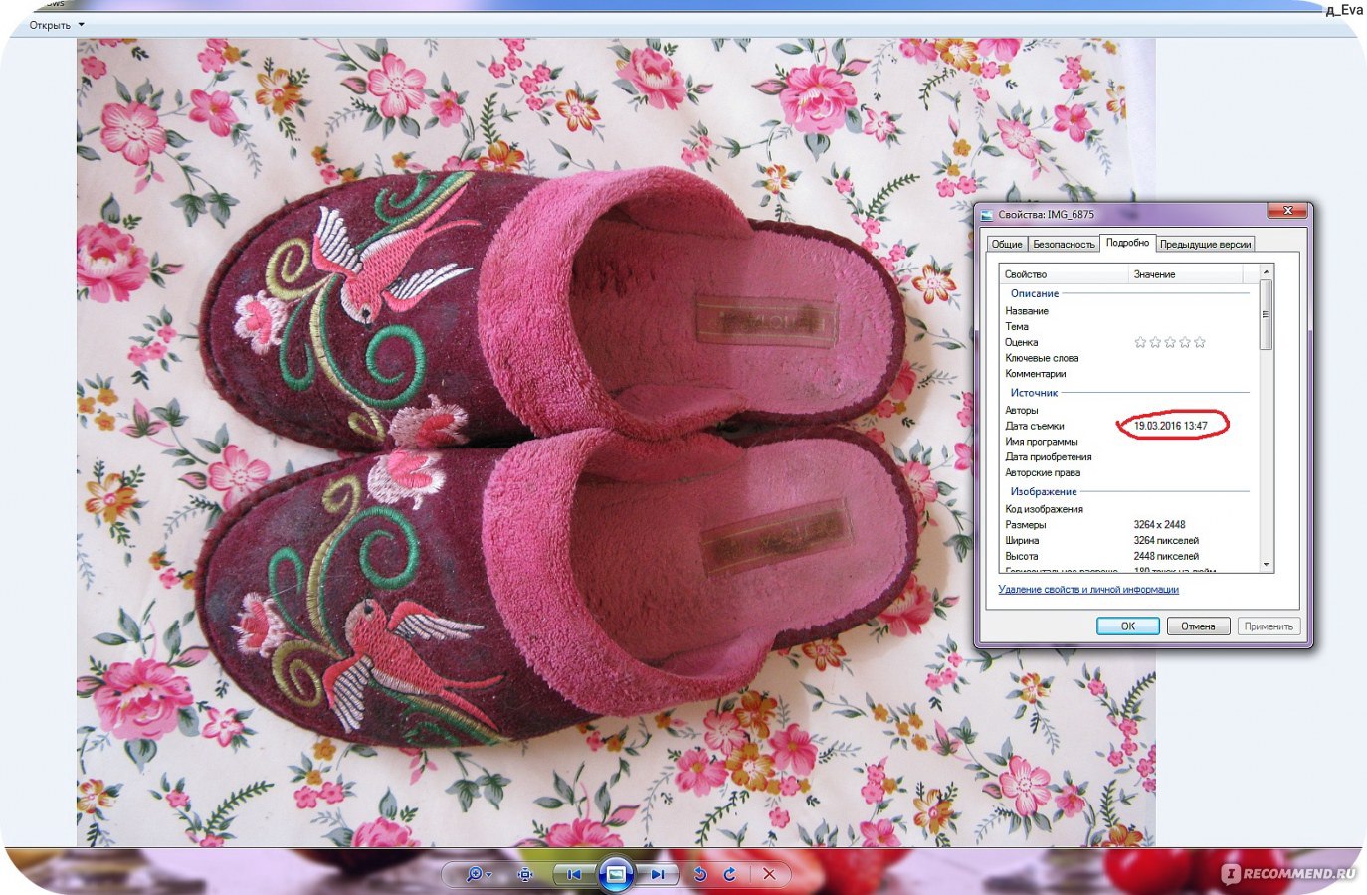Go to the next photo
This screenshot has width=1367, height=895.
(657, 874)
